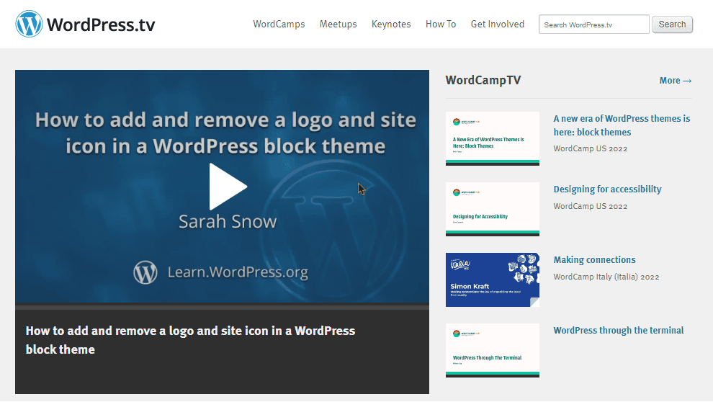
Task: Open the Simon Kraft video thumbnail
Action: (x=492, y=280)
